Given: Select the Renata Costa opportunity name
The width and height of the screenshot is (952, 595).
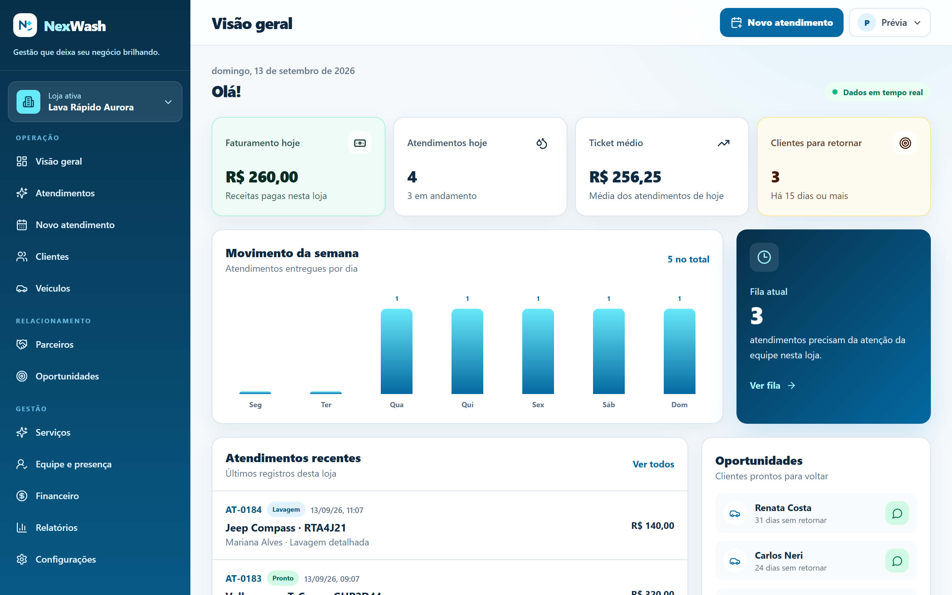Looking at the screenshot, I should [783, 508].
